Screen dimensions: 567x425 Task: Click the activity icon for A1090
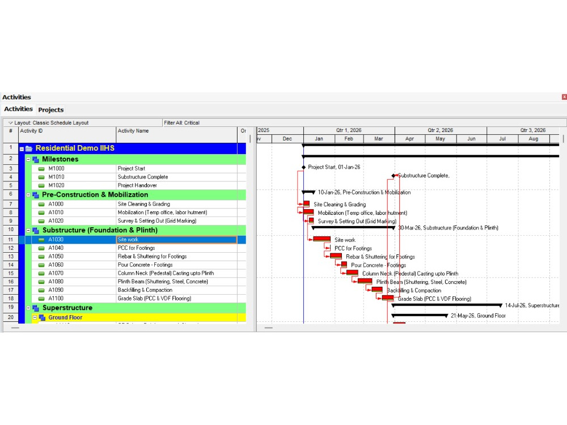41,290
